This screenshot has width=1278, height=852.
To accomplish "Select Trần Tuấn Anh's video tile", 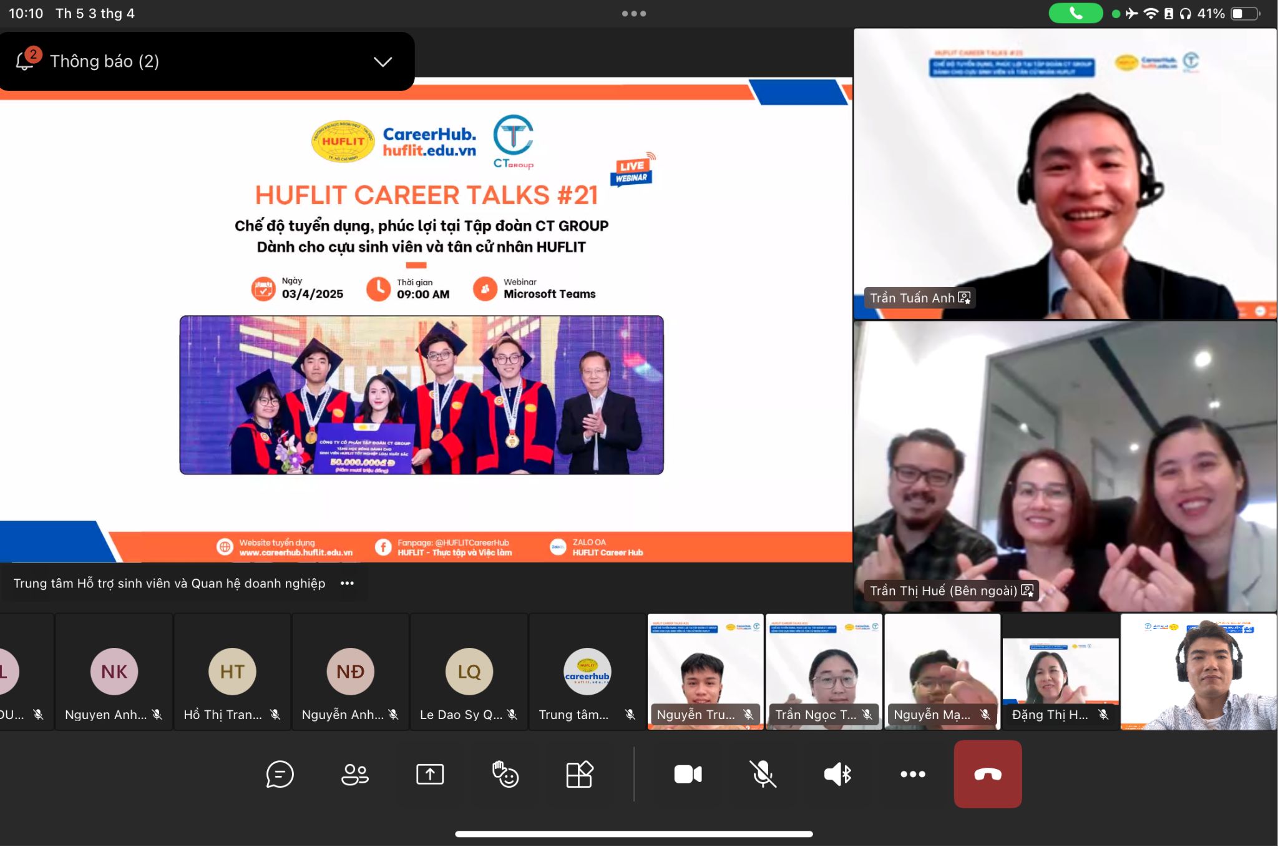I will tap(1065, 174).
